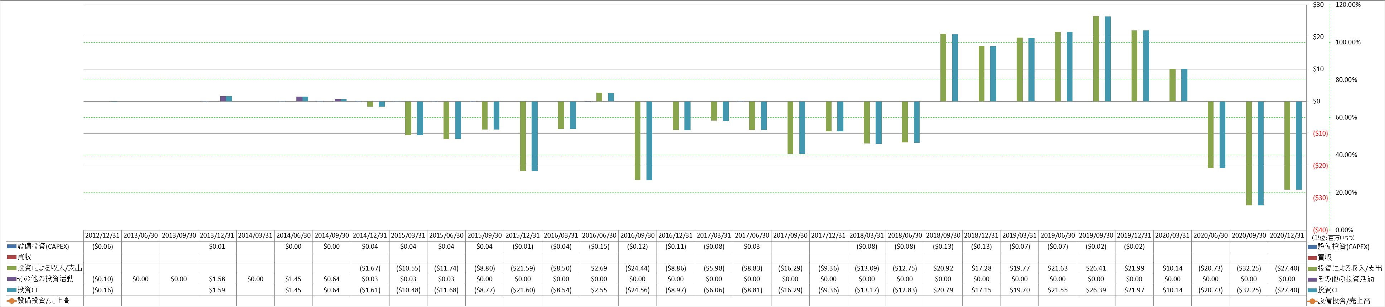Viewport: 1385px width, 307px height.
Task: Select the green bar for 2019/09/30
Action: coord(1096,59)
